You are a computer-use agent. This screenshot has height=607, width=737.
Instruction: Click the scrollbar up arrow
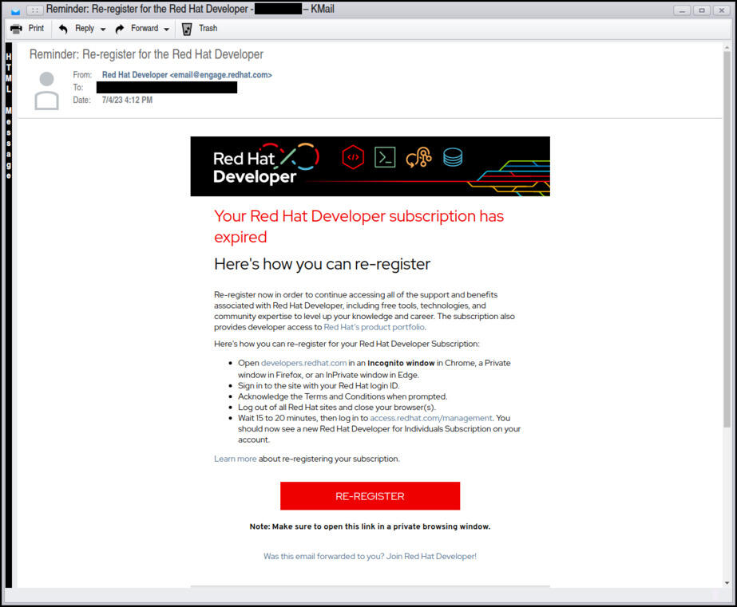coord(727,47)
